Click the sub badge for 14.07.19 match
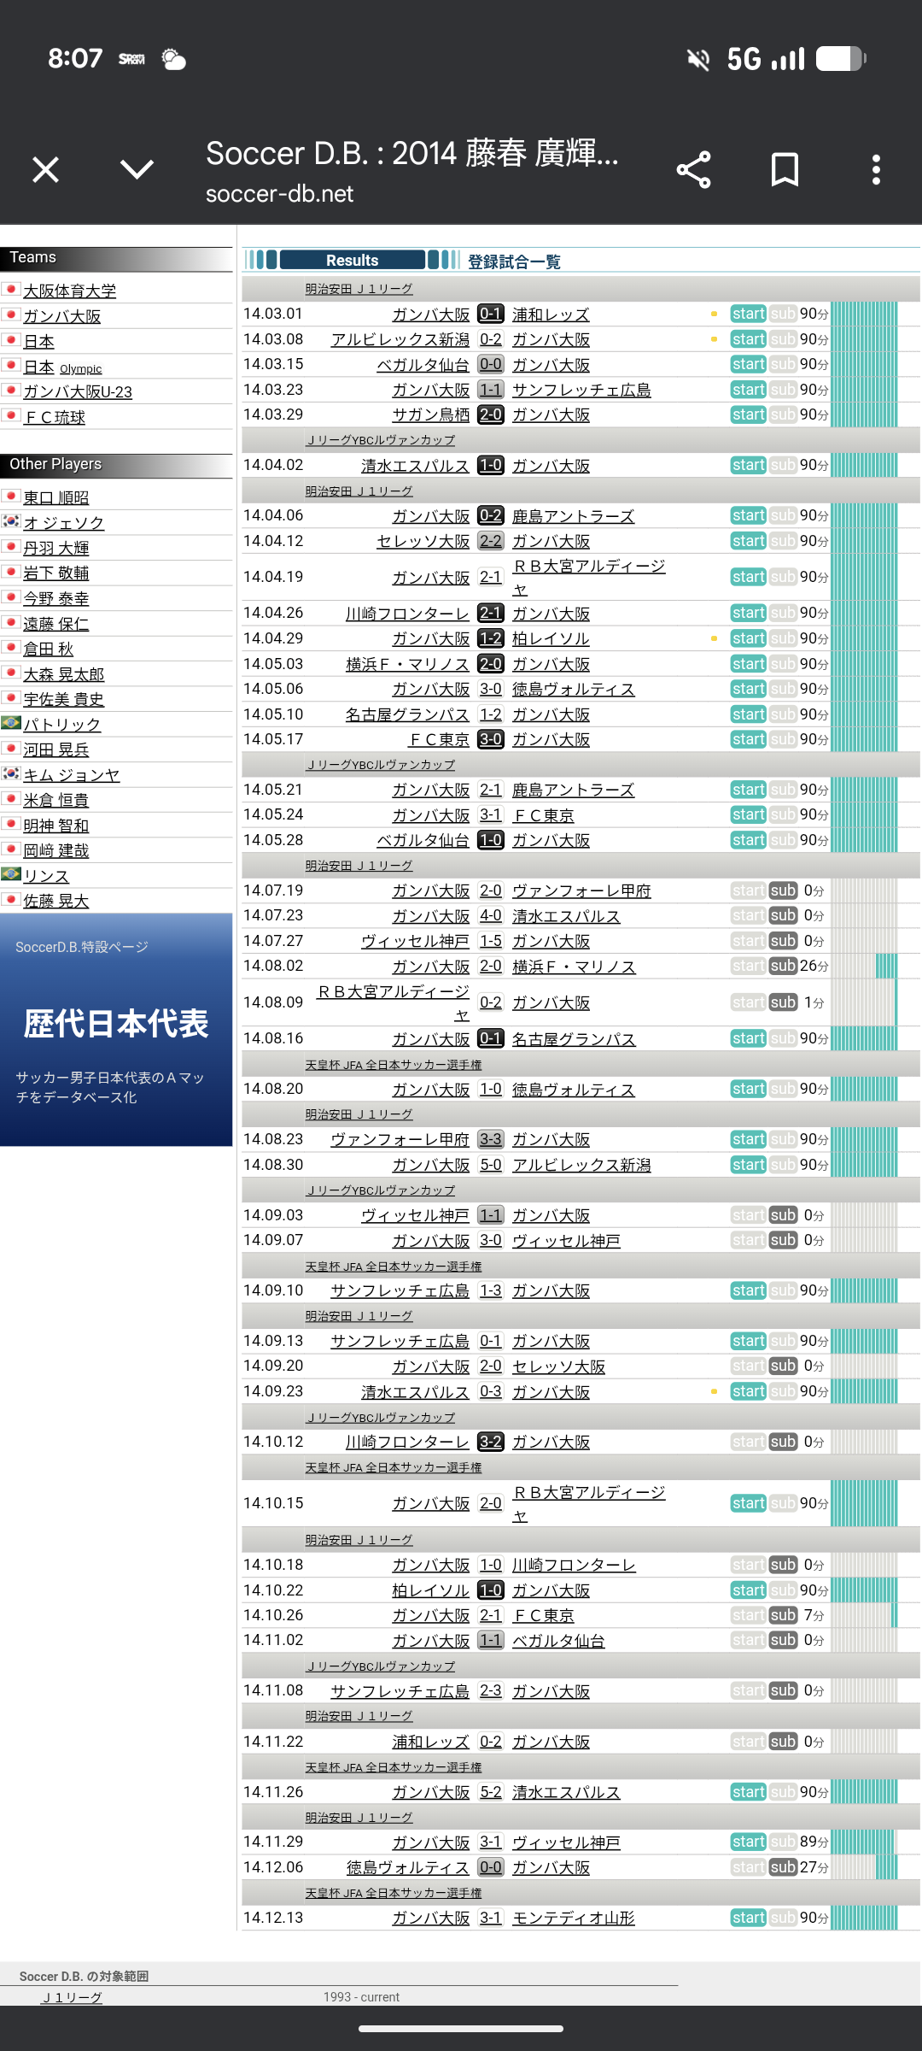 click(x=783, y=890)
